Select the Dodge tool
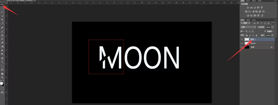Image resolution: width=278 pixels, height=105 pixels. click(x=2, y=54)
